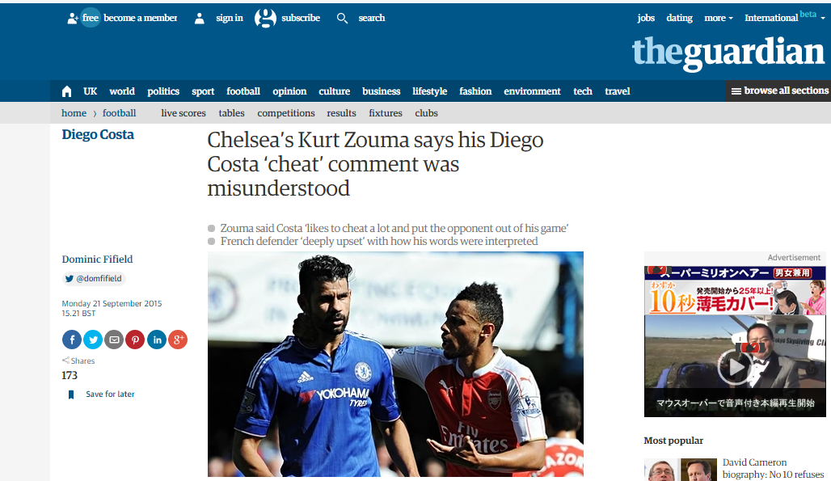Select the live scores subnav item

pos(183,113)
